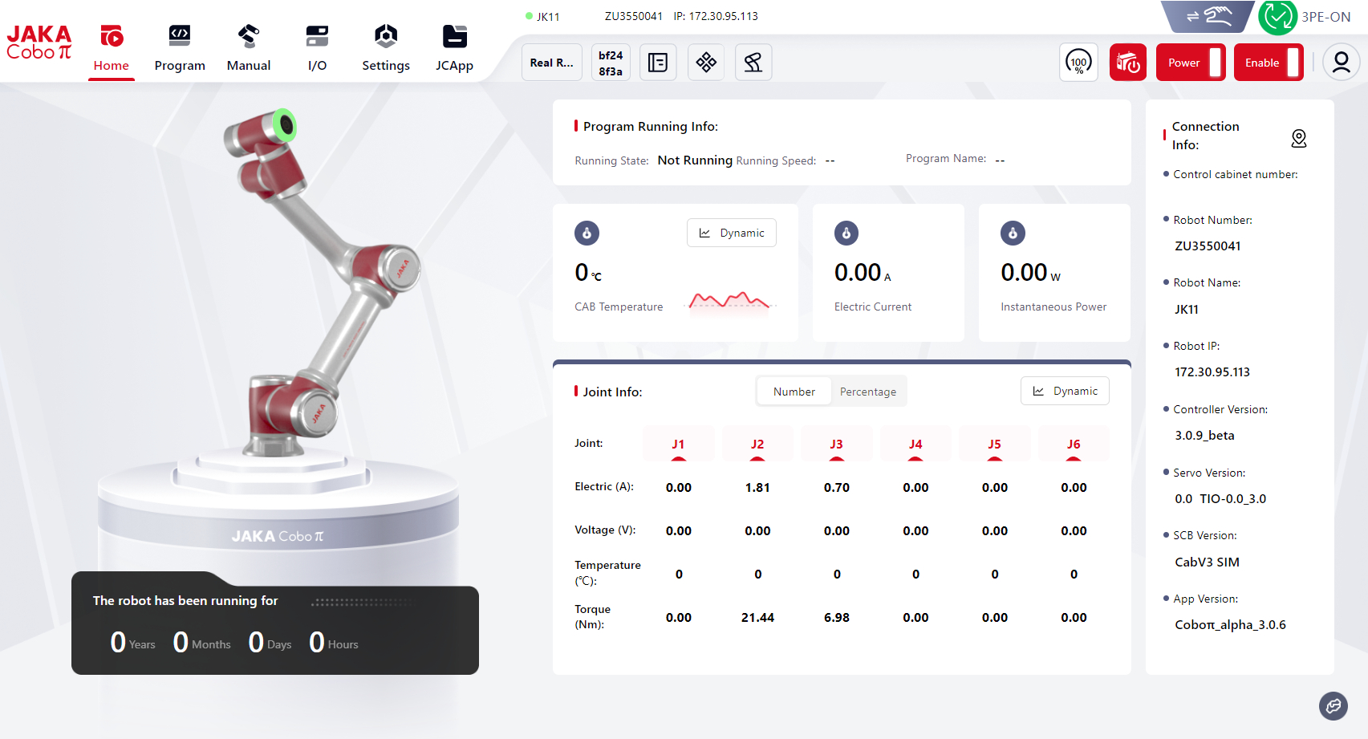Open the 100% speed gauge control
The image size is (1368, 739).
[x=1078, y=63]
